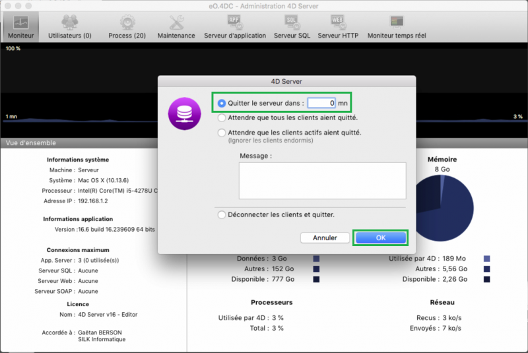The image size is (528, 353).
Task: Open the Utilisateurs (0) page icon
Action: point(69,23)
